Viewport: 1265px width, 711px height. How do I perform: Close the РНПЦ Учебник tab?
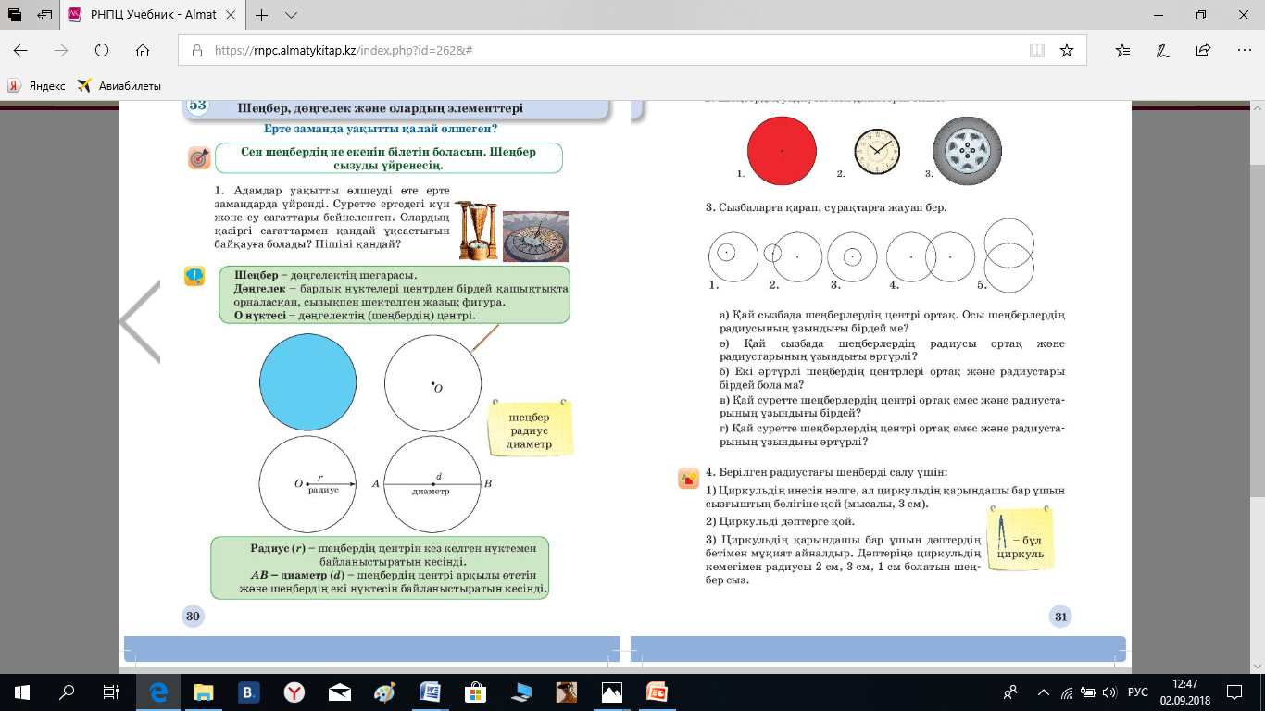[230, 16]
